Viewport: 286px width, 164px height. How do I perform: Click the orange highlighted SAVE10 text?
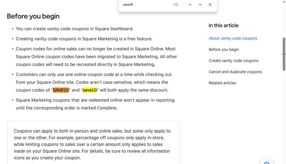point(61,90)
